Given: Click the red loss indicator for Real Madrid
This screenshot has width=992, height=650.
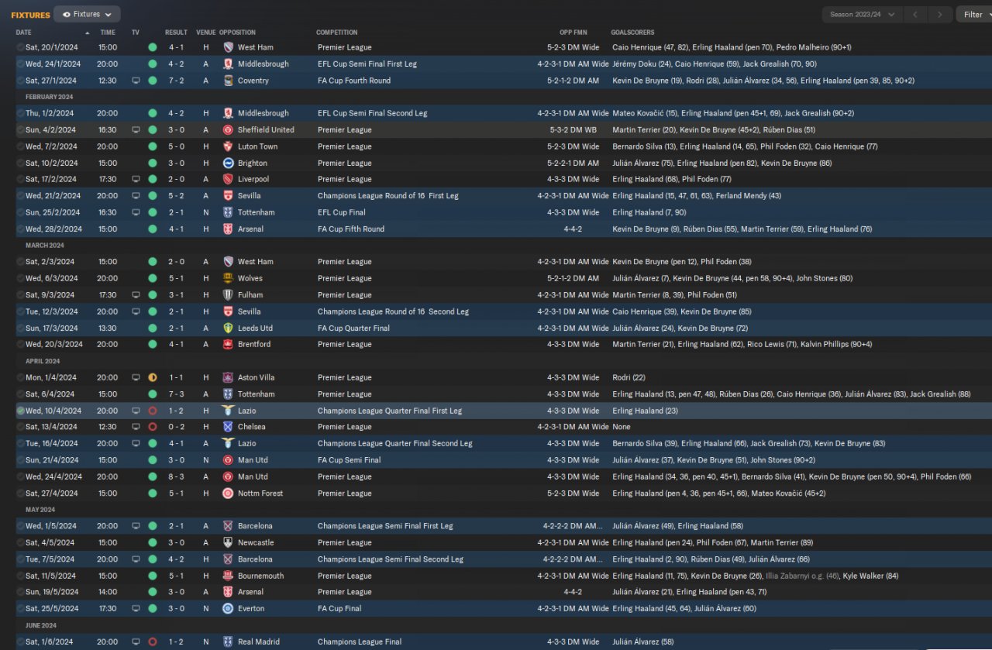Looking at the screenshot, I should 153,642.
